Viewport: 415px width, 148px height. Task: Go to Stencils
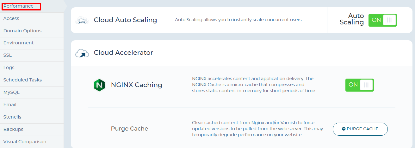click(12, 117)
